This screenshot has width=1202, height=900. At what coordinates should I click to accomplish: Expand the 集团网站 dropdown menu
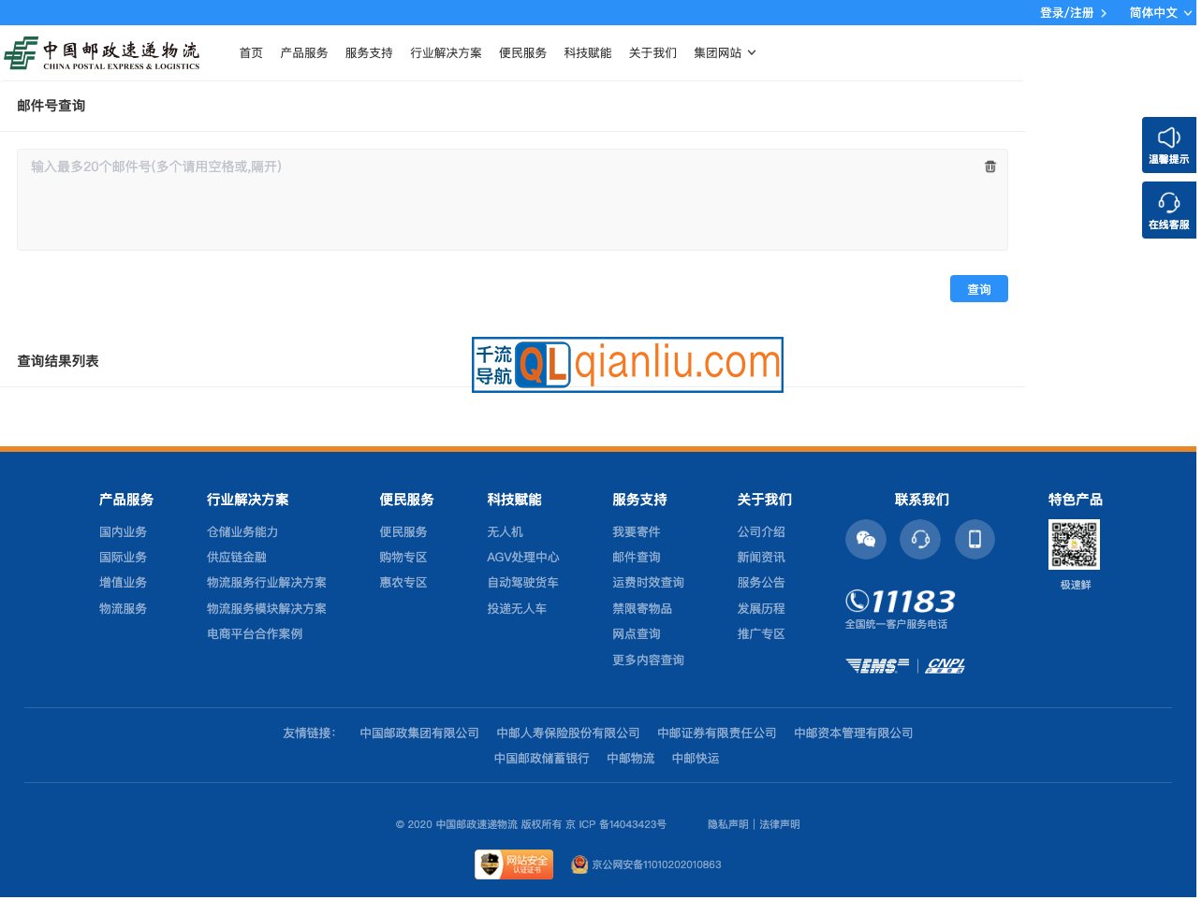point(724,52)
